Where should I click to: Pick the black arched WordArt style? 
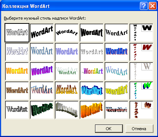67,33
